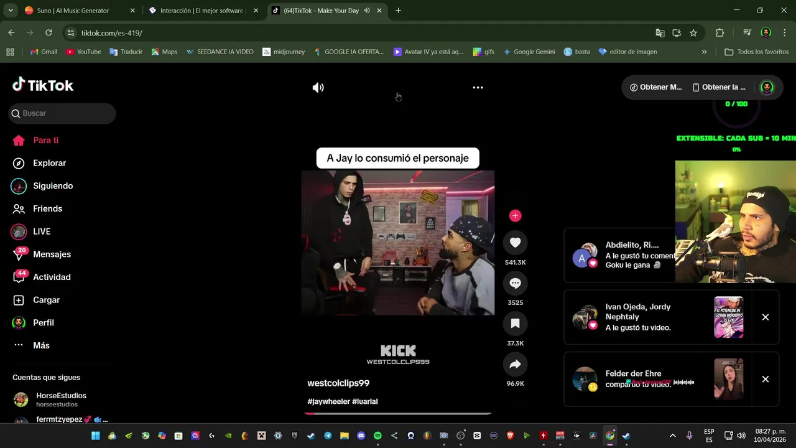
Task: Open Friends in the sidebar
Action: coord(48,208)
